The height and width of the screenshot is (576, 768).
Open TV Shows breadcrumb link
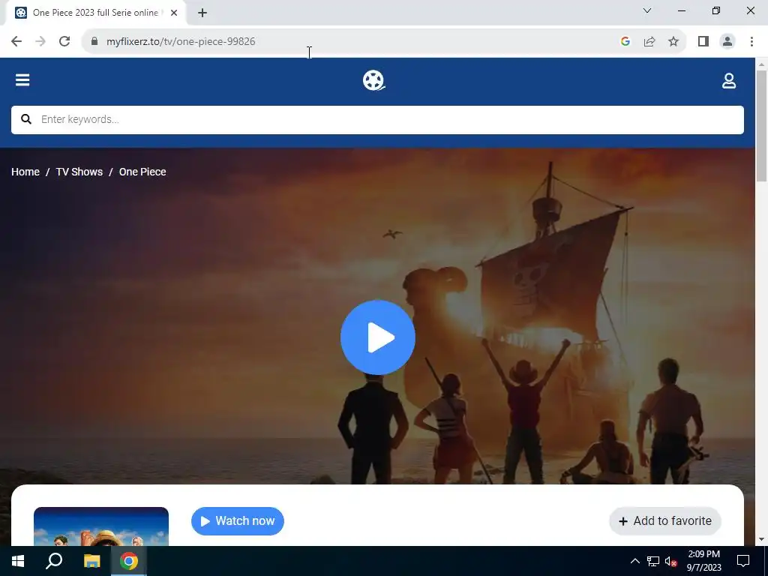coord(79,172)
